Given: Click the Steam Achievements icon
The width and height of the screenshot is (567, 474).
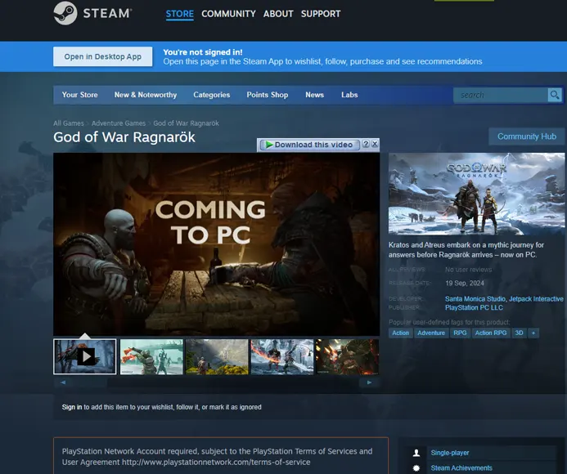Looking at the screenshot, I should coord(416,467).
